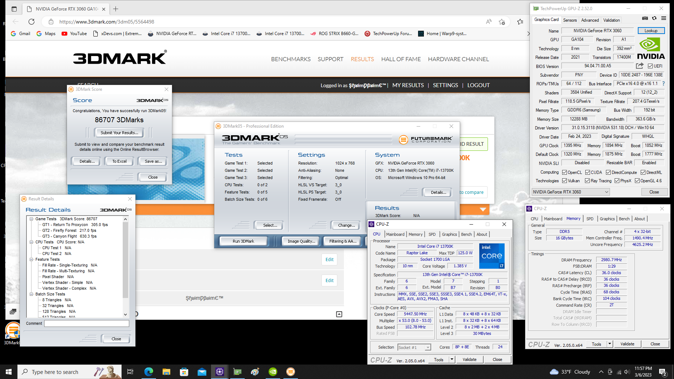Screen dimensions: 674x379
Task: Open the Windows Start menu
Action: click(9, 372)
